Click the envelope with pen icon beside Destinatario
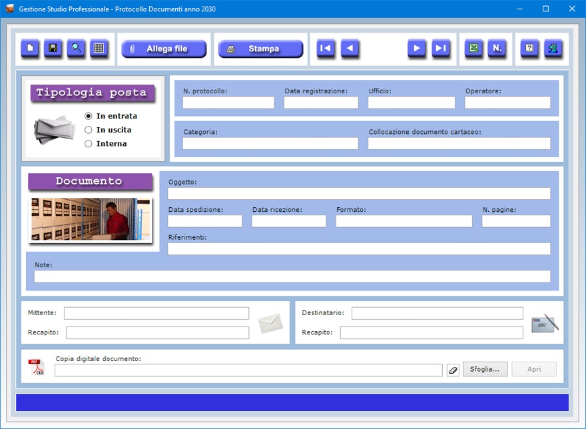586x429 pixels. 545,324
